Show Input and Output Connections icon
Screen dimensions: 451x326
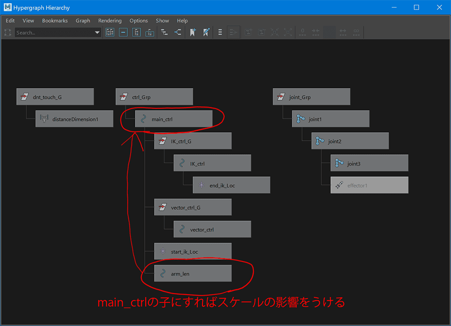click(178, 32)
